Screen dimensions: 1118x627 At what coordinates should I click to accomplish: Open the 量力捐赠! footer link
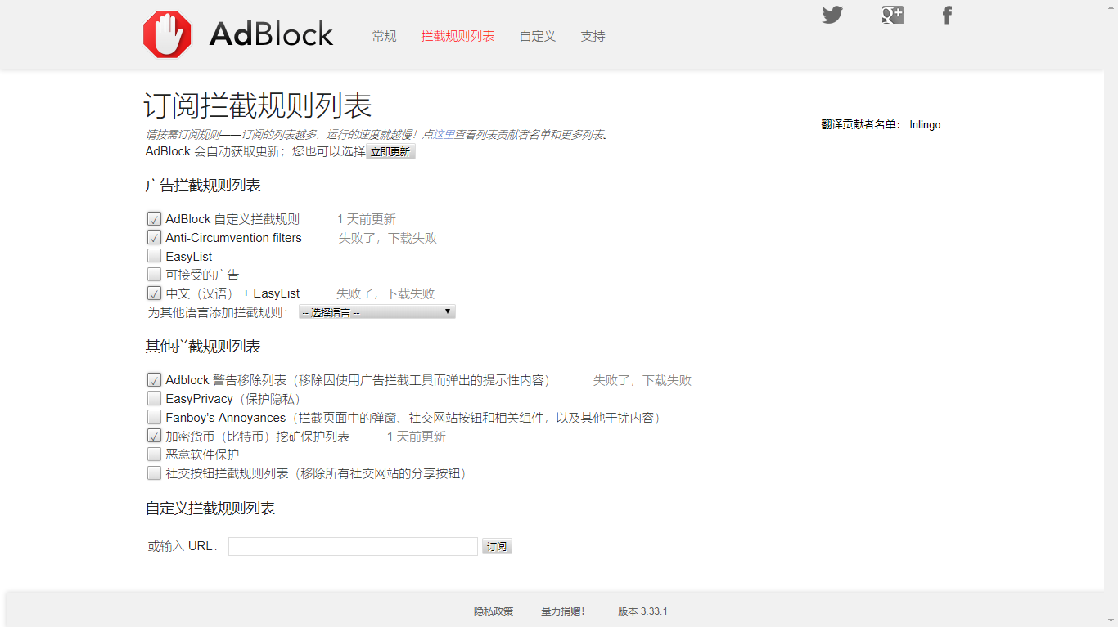pos(563,611)
